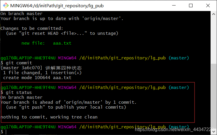
Task: Click 'nothing to commit, working tree clean' line
Action: coord(49,117)
